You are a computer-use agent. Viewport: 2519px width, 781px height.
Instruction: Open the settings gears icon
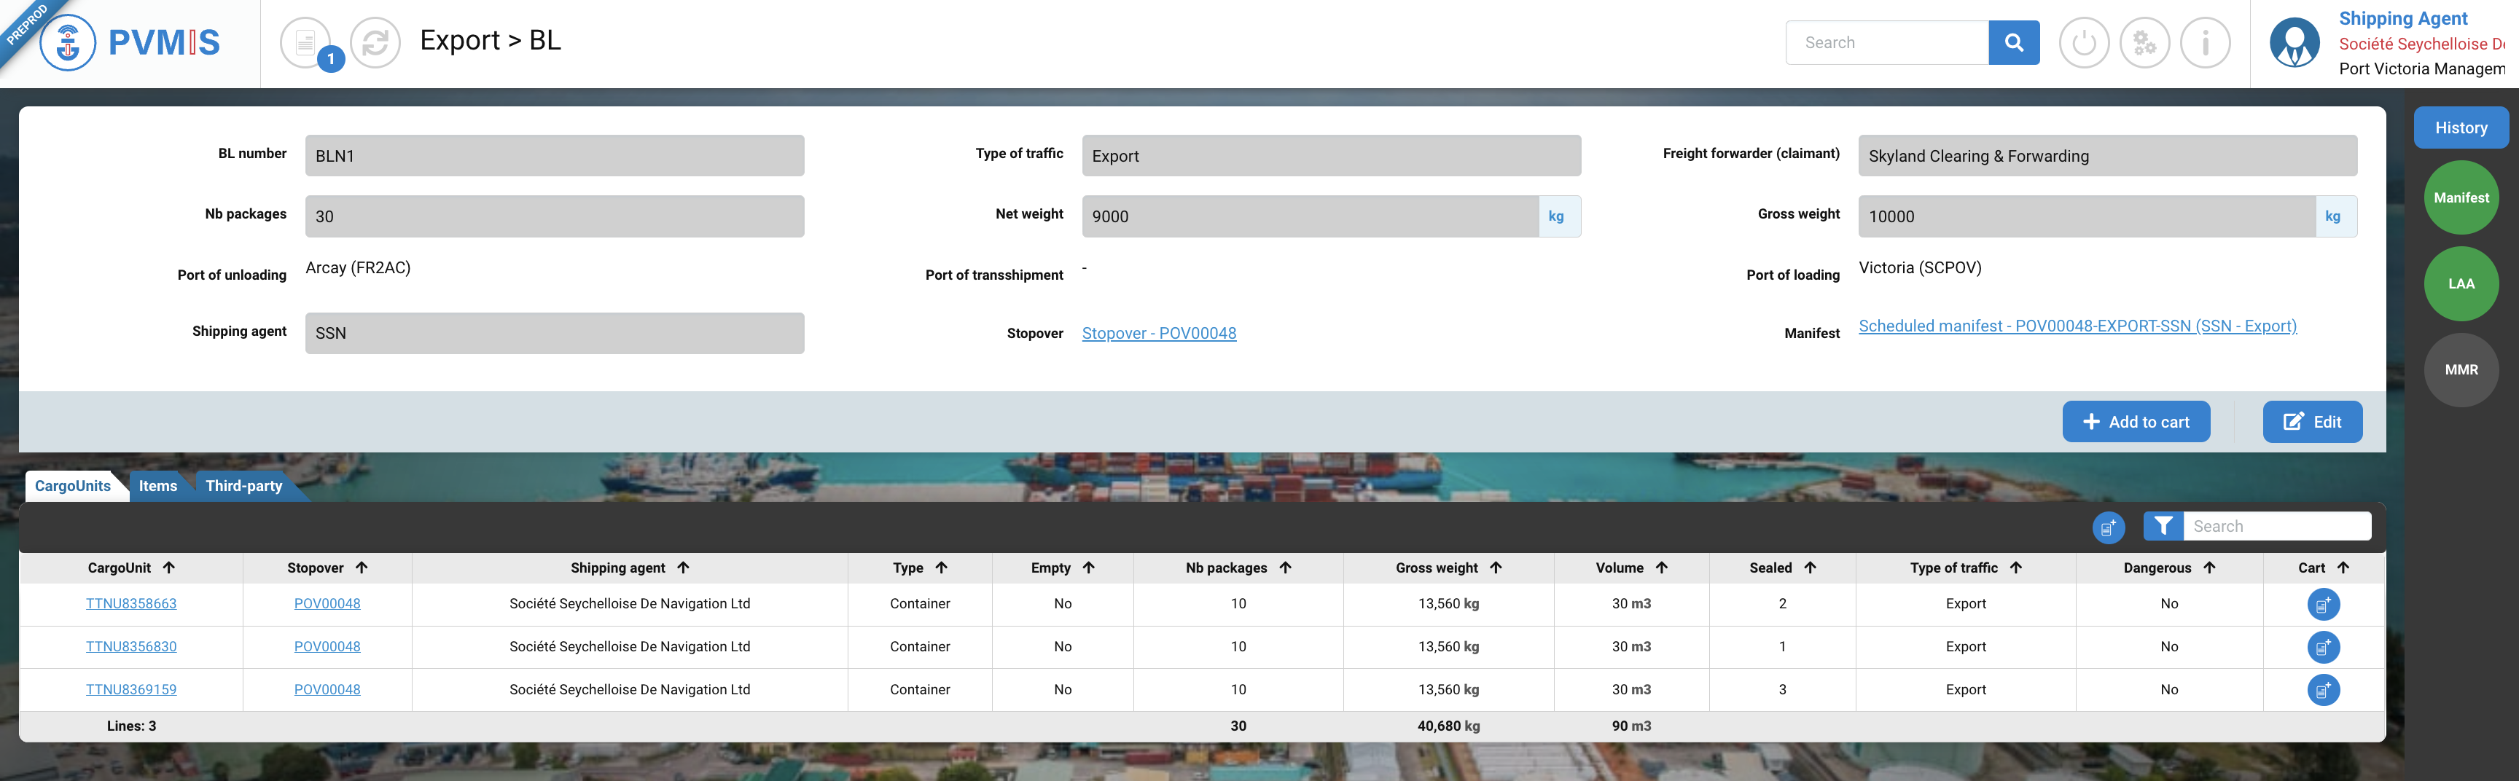[x=2144, y=43]
